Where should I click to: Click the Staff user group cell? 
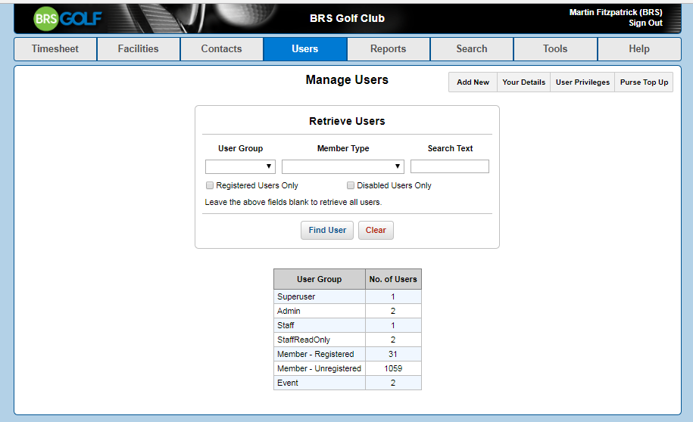click(320, 325)
